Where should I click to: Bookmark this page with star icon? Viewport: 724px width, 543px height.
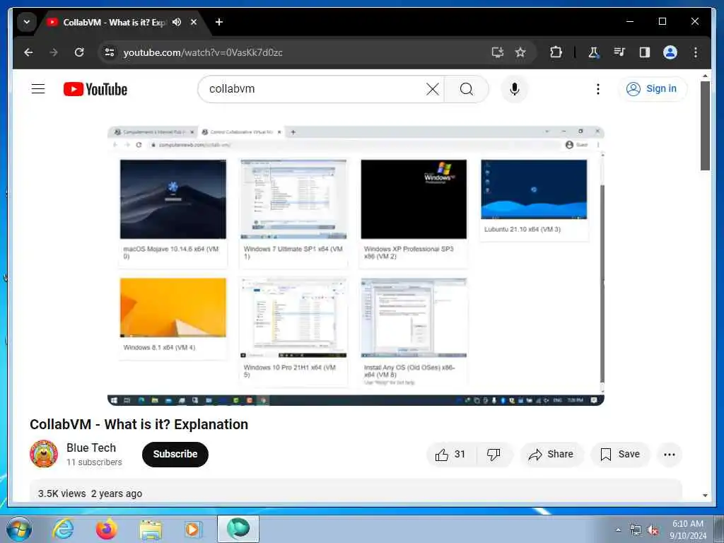(x=520, y=52)
